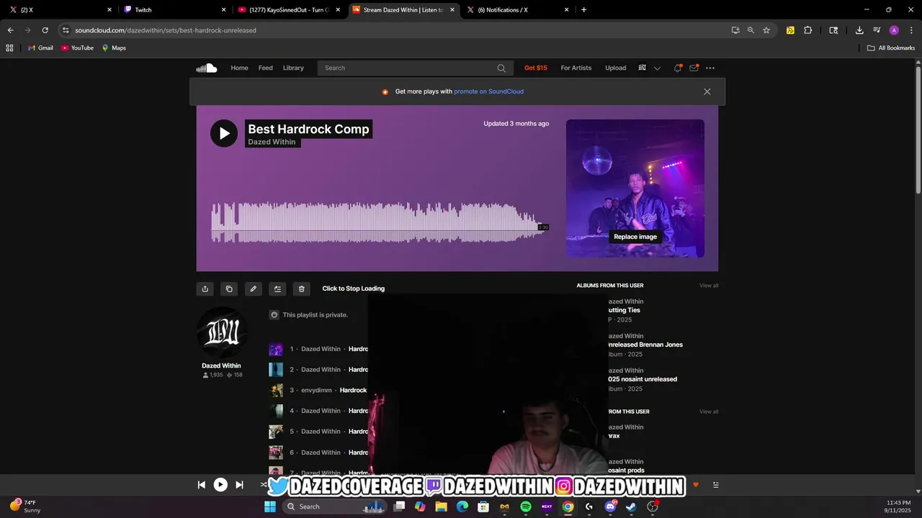Click the Click to Stop Loading text
Image resolution: width=922 pixels, height=518 pixels.
point(354,288)
